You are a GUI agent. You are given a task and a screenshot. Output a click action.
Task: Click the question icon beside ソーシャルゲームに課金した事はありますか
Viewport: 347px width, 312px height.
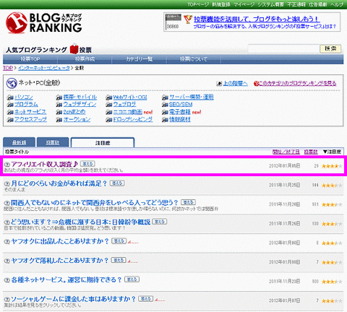tap(7, 300)
